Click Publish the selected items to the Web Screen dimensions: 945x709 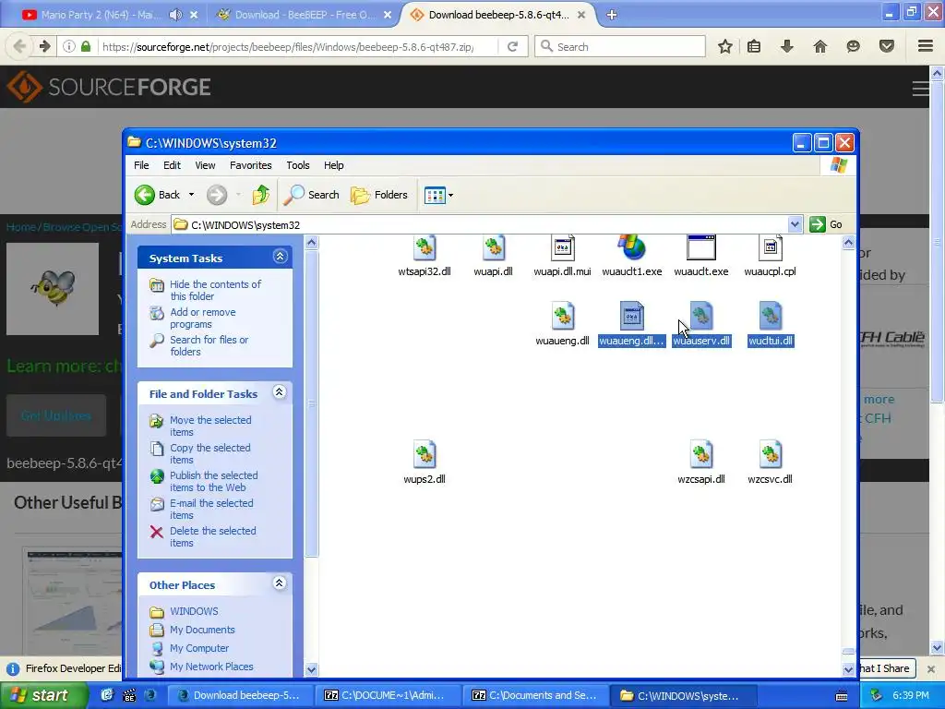(213, 481)
